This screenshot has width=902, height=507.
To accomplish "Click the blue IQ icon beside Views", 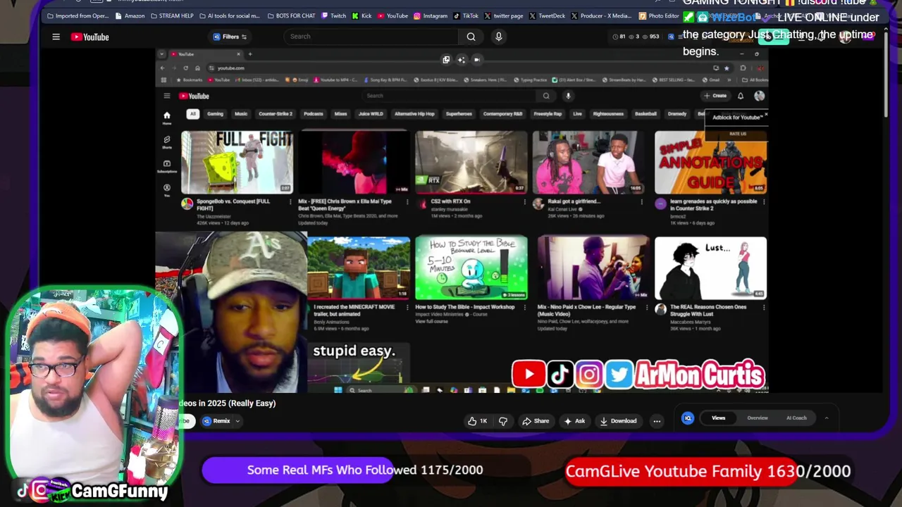I will coord(688,418).
